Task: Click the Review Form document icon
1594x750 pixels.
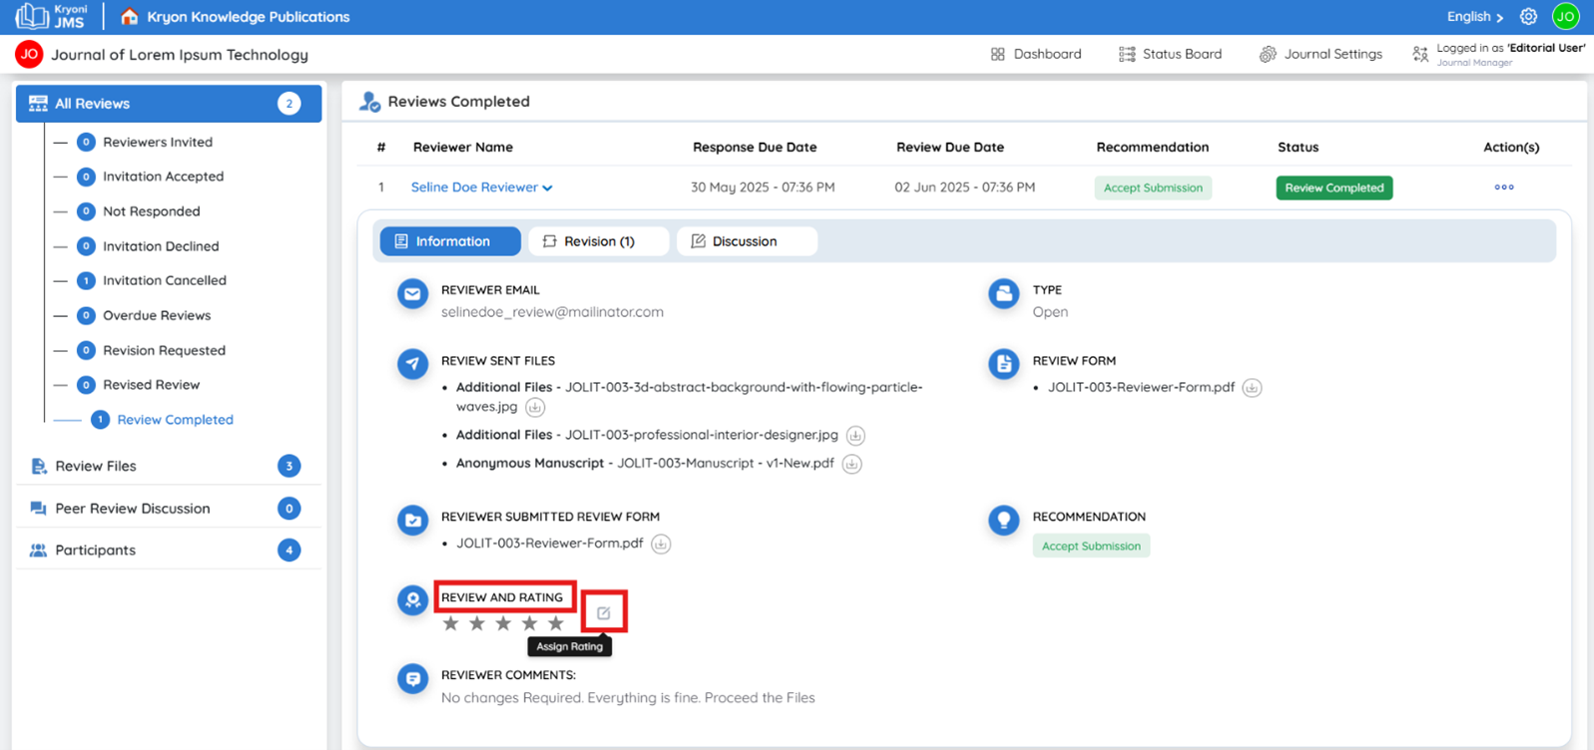Action: point(1003,365)
